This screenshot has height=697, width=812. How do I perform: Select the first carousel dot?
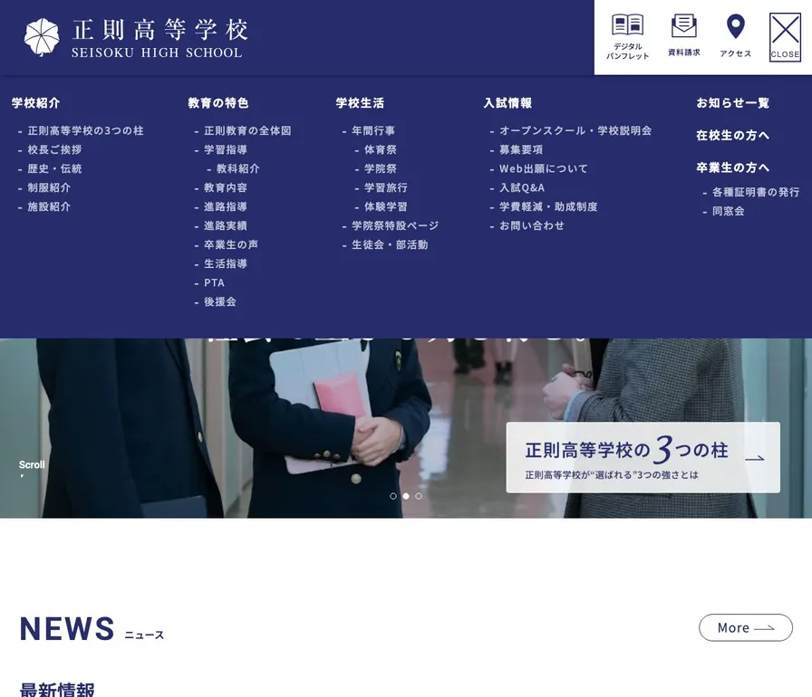pyautogui.click(x=393, y=496)
